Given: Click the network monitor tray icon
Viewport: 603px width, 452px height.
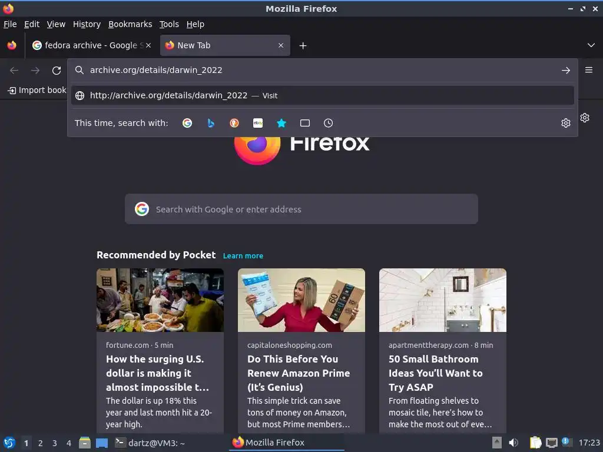Looking at the screenshot, I should [x=551, y=443].
